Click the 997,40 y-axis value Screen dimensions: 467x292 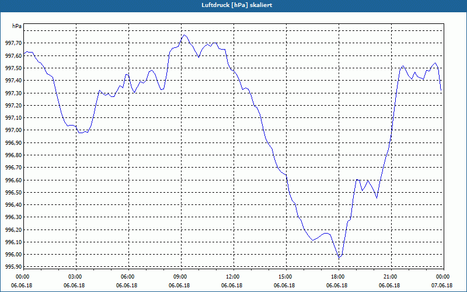point(13,81)
